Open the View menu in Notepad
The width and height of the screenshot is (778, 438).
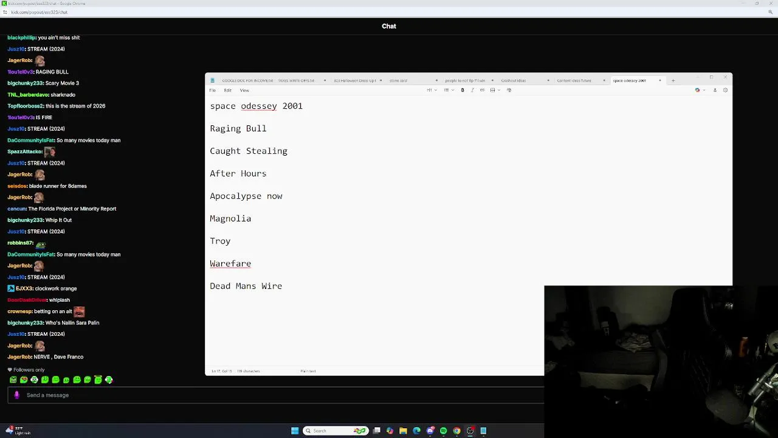244,90
